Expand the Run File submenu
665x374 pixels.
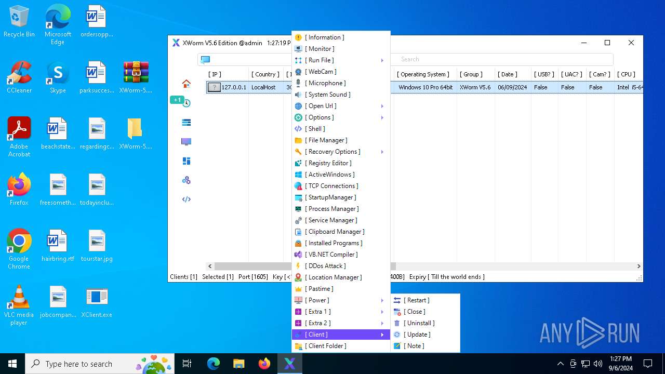[341, 60]
